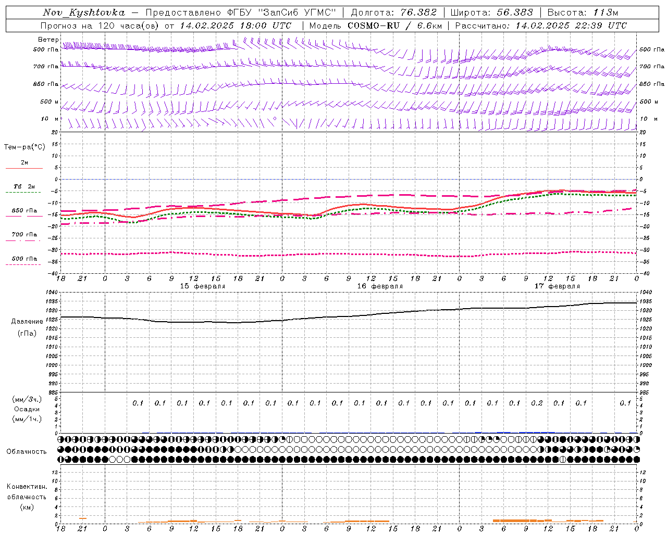
Task: Click the 0.2 precipitation value
Action: click(x=537, y=403)
